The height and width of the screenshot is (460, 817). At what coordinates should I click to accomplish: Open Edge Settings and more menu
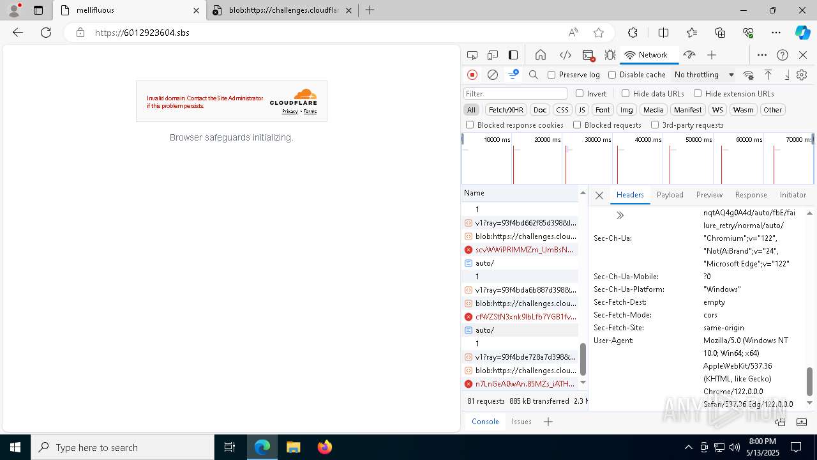[776, 33]
